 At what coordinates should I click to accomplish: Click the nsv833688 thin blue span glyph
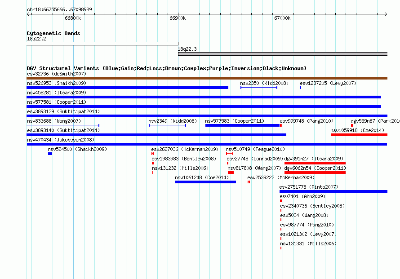pos(63,125)
